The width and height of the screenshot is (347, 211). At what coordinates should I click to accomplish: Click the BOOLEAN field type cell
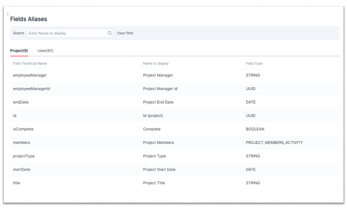point(255,129)
